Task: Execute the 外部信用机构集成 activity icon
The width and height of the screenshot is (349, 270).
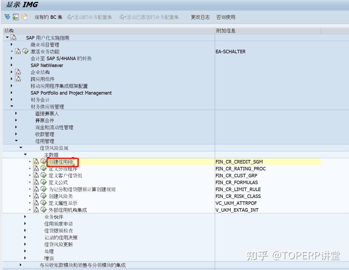Action: pyautogui.click(x=43, y=210)
